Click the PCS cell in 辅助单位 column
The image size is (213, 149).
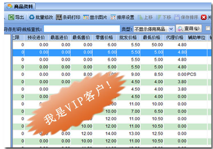click(197, 74)
